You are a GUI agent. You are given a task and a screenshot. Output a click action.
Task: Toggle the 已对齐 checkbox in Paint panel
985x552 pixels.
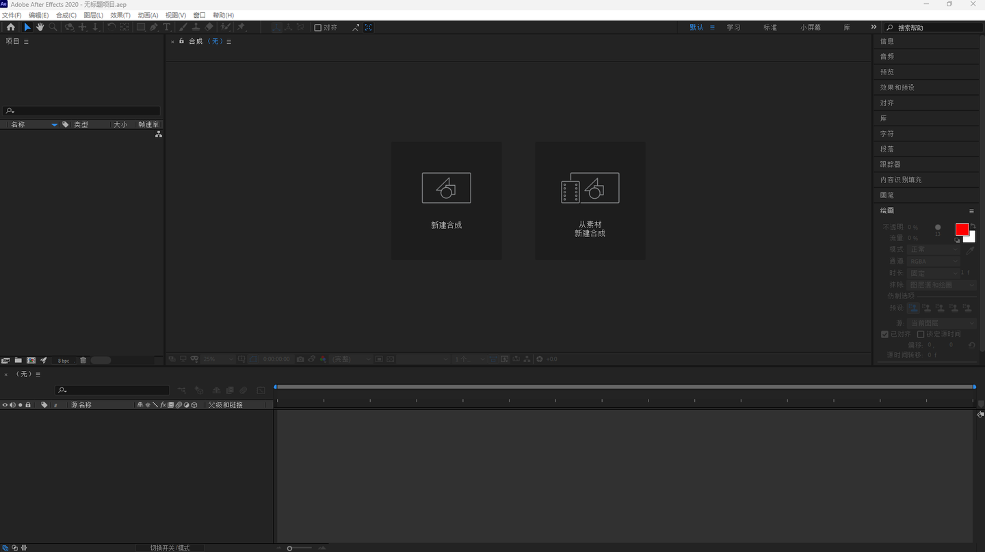point(884,334)
